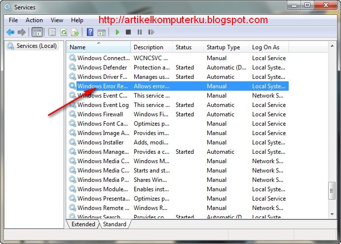The image size is (341, 244).
Task: Select the Windows Event Log service name
Action: [103, 105]
